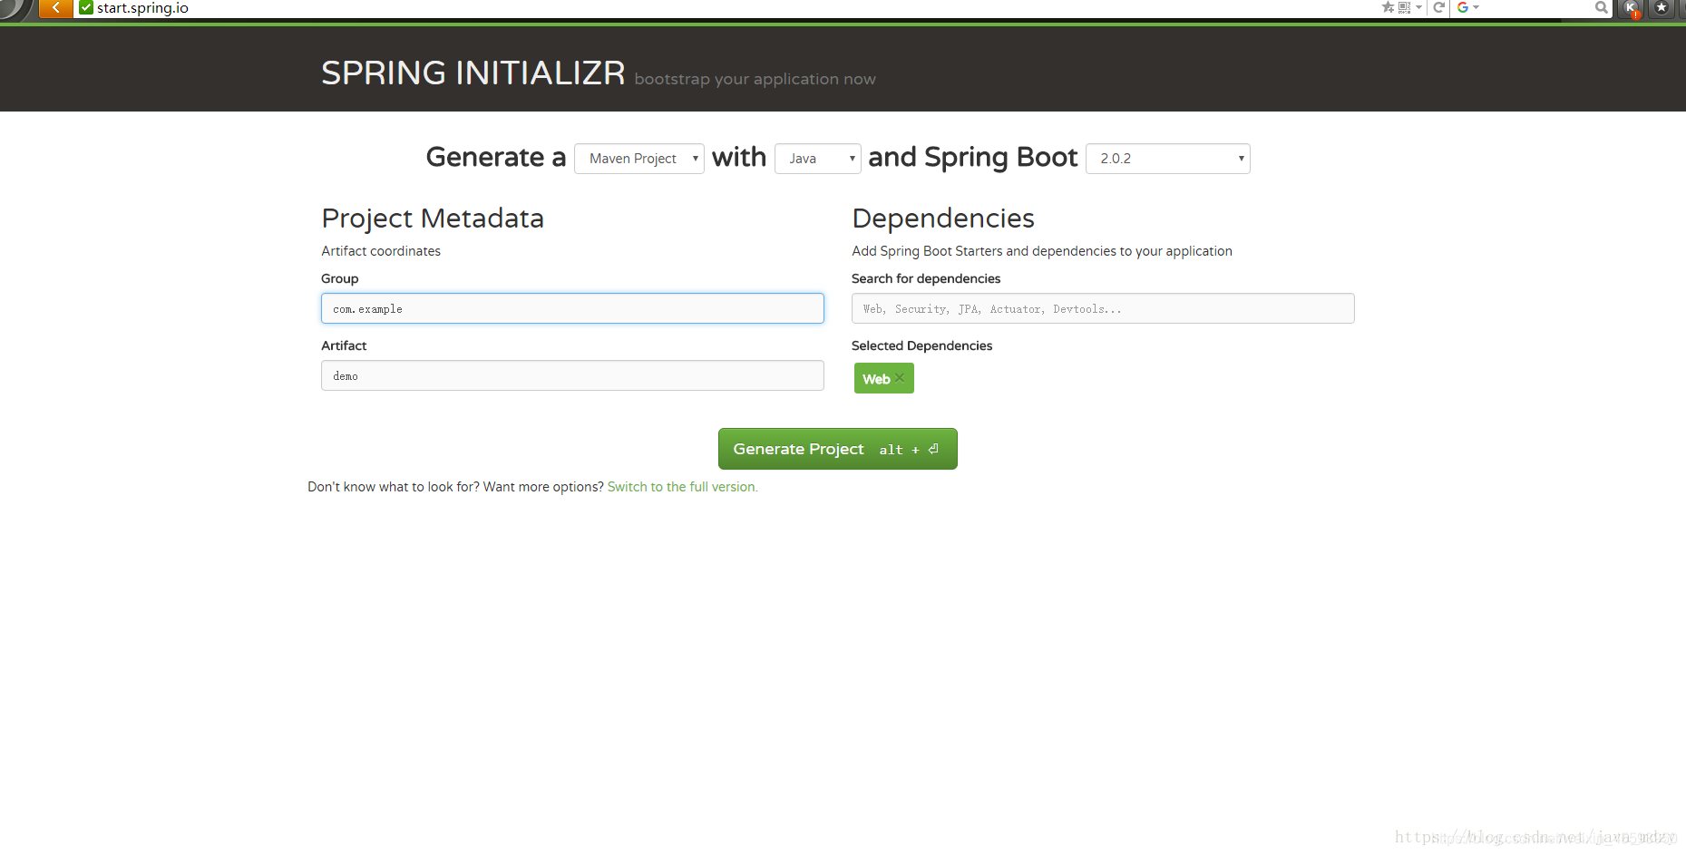The height and width of the screenshot is (855, 1686).
Task: Click the SPRING INITIALIZR title
Action: click(473, 73)
